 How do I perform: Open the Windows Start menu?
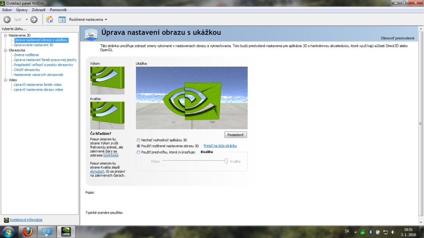pos(8,232)
